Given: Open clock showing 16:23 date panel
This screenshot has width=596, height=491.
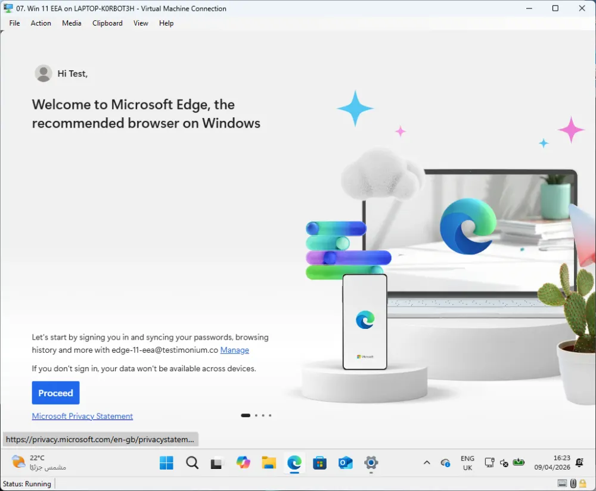Looking at the screenshot, I should (552, 463).
